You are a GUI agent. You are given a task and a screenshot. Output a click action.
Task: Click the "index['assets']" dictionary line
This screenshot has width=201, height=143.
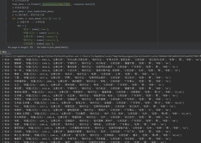coord(41,33)
